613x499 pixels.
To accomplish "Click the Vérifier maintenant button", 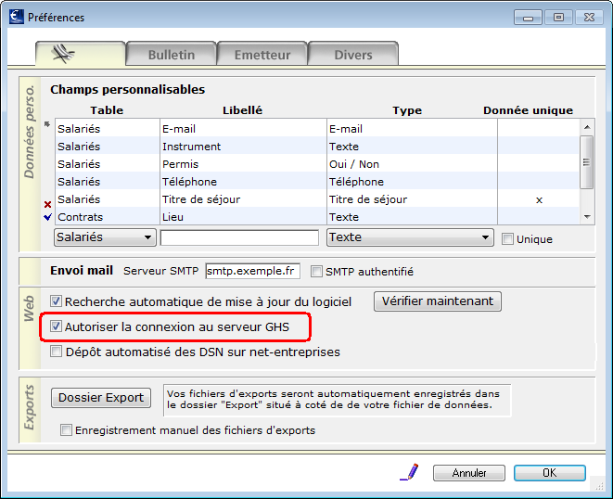I will point(438,301).
